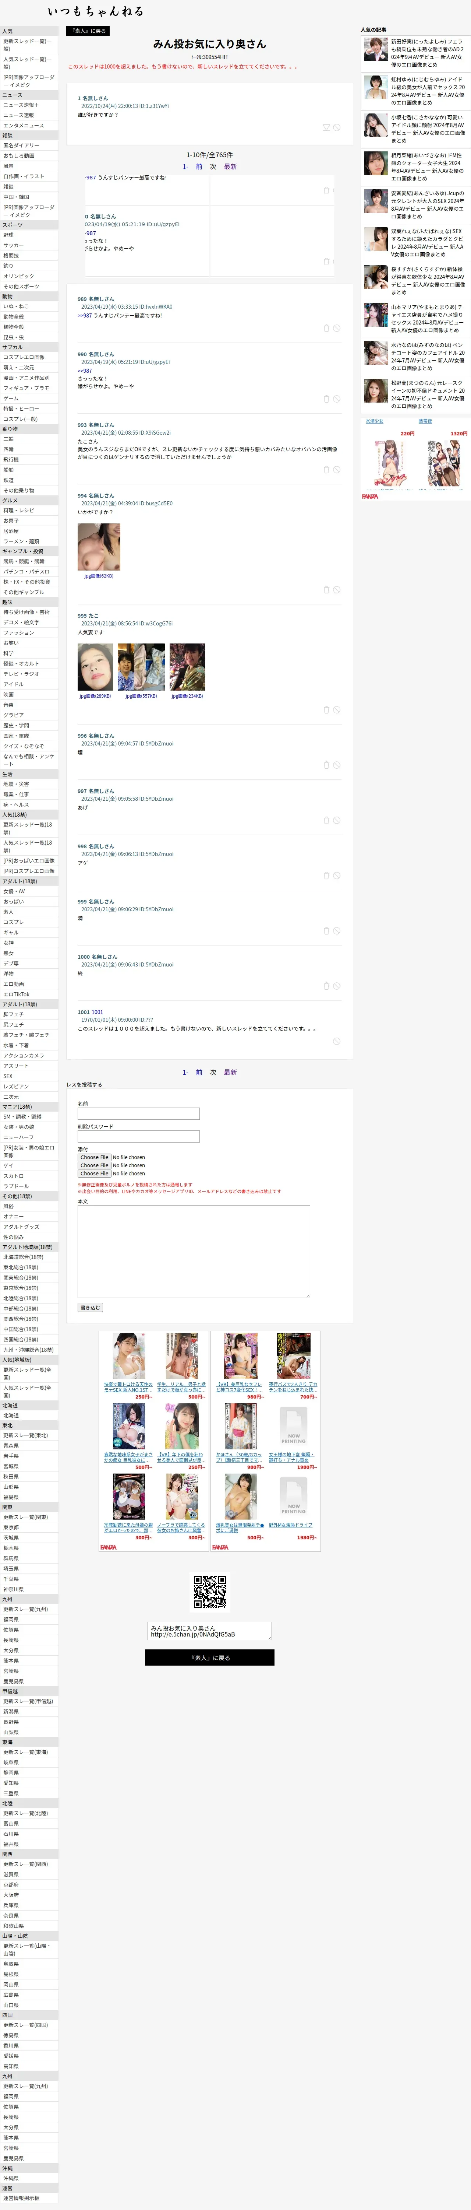Image resolution: width=471 pixels, height=2210 pixels.
Task: Click the trash icon on post 997
Action: pos(326,820)
